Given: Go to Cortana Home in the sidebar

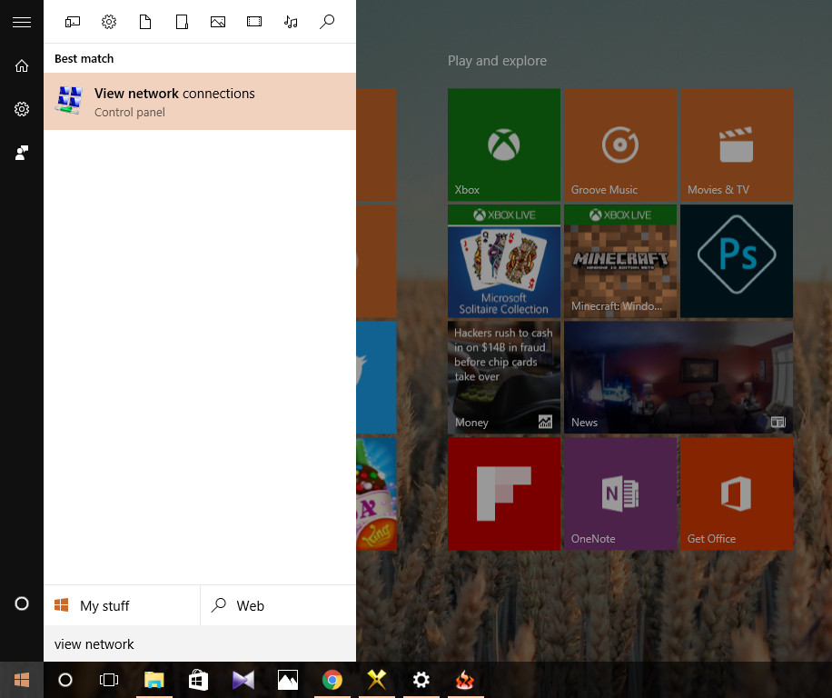Looking at the screenshot, I should coord(22,65).
